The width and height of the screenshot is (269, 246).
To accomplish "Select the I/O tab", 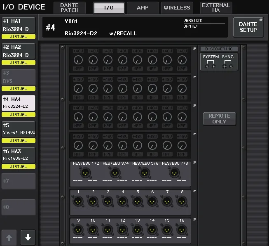I will 109,8.
